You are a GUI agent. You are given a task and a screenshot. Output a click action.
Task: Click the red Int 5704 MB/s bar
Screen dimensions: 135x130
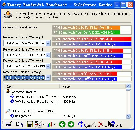[92, 39]
